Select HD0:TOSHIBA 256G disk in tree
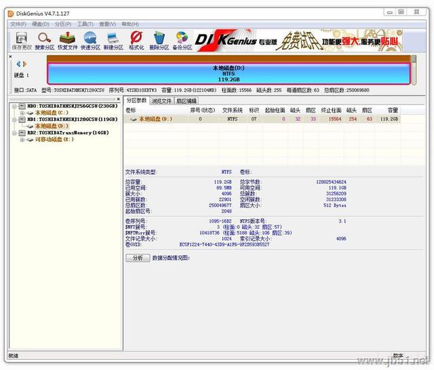The height and width of the screenshot is (370, 434). pyautogui.click(x=73, y=106)
